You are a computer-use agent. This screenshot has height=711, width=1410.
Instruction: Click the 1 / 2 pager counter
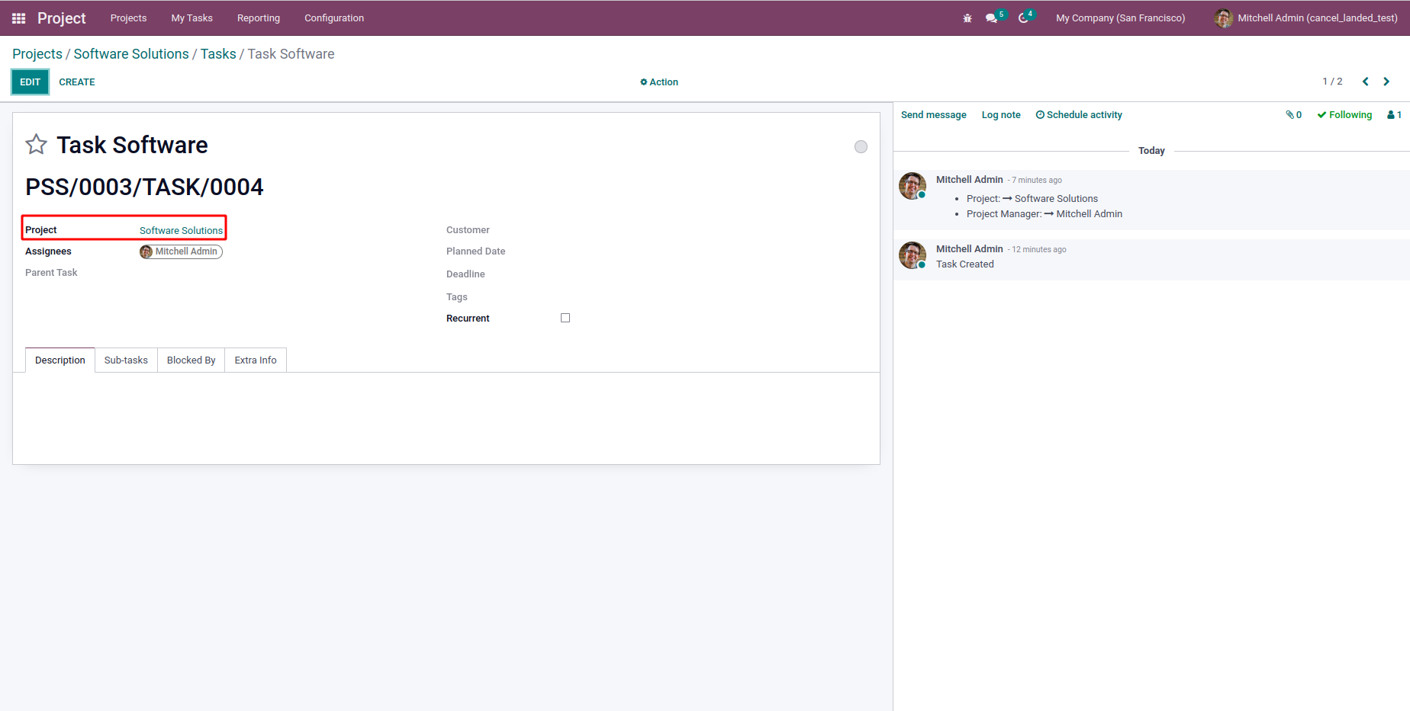pyautogui.click(x=1332, y=82)
